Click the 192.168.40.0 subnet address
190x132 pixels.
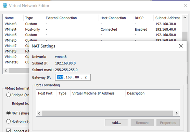click(166, 29)
